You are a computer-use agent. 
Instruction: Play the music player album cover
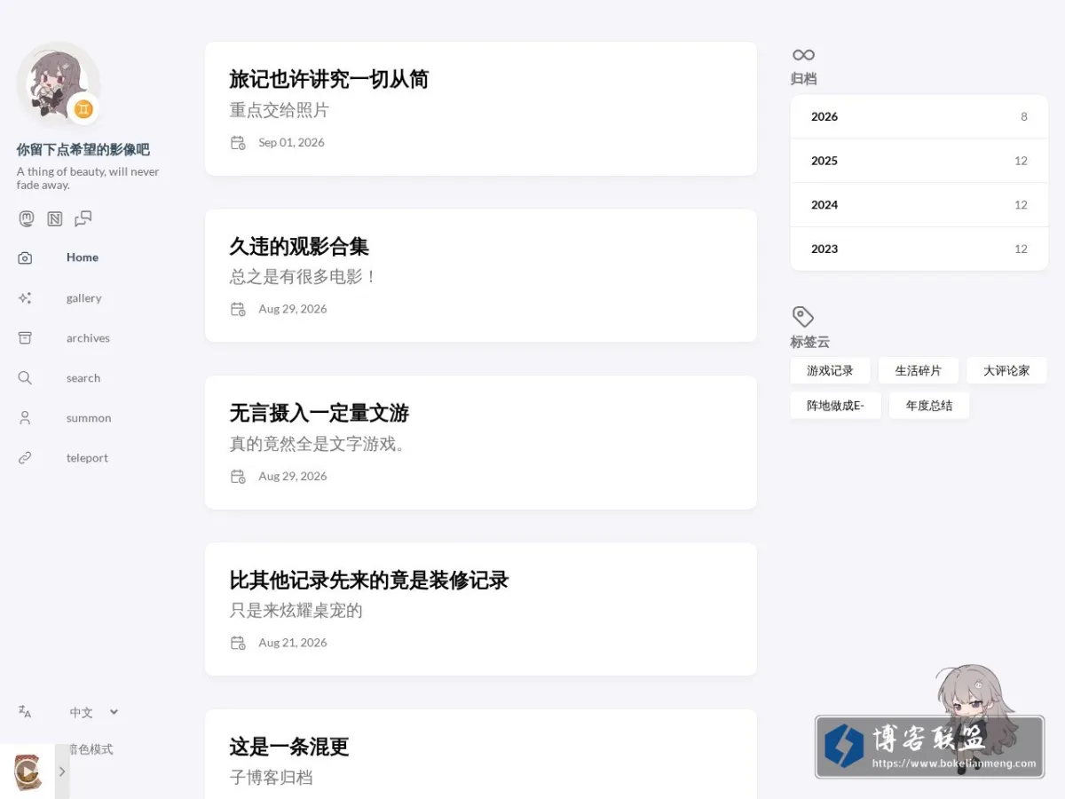(x=28, y=771)
